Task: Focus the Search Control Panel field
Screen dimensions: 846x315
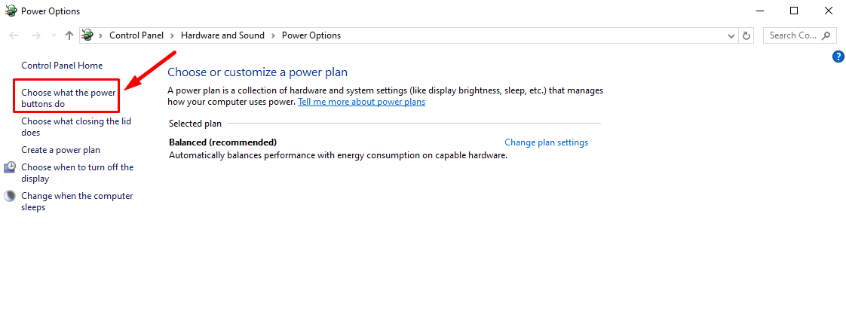Action: pyautogui.click(x=792, y=35)
